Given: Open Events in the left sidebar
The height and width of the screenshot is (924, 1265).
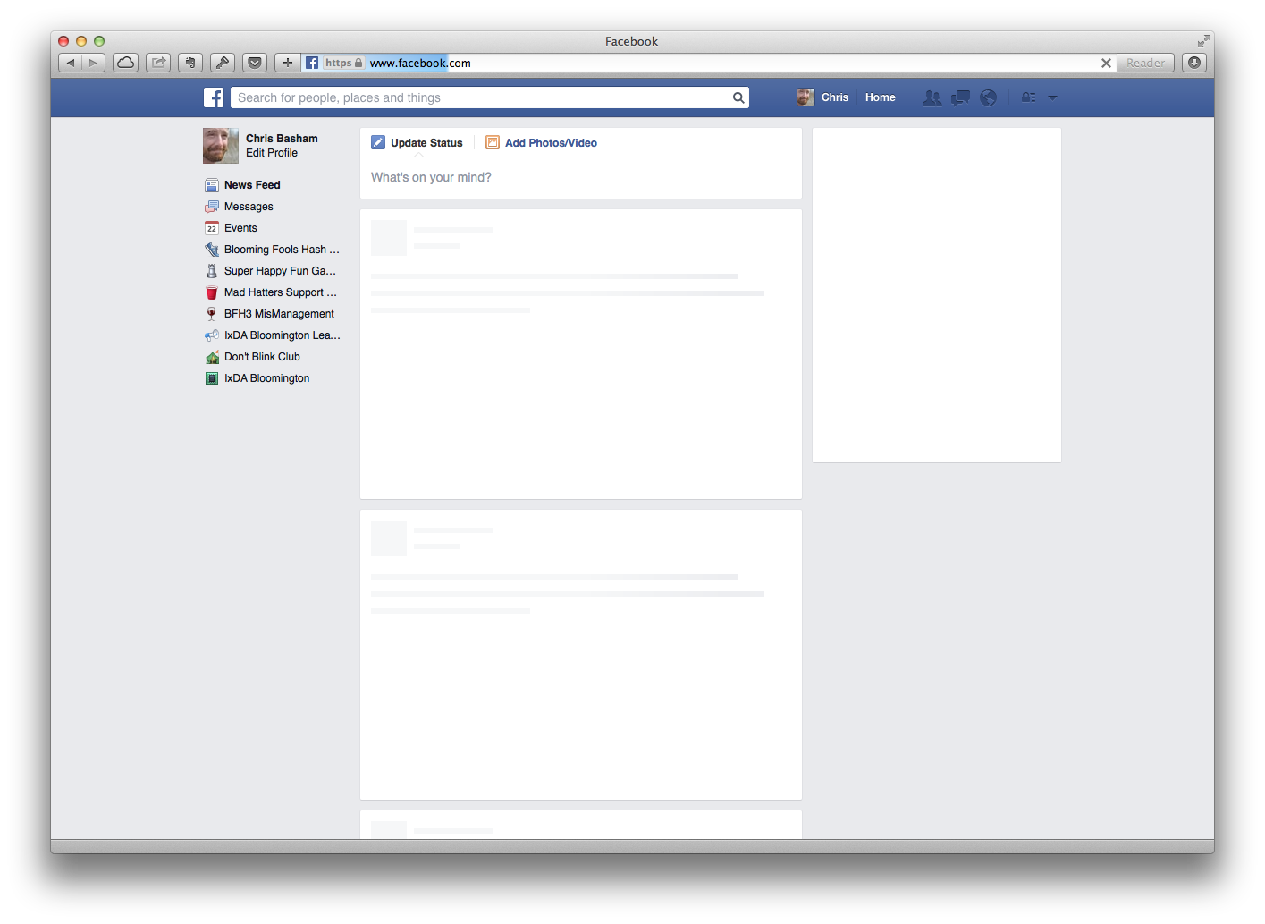Looking at the screenshot, I should tap(240, 228).
